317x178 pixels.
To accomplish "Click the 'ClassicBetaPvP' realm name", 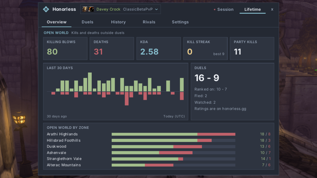I will [x=138, y=9].
